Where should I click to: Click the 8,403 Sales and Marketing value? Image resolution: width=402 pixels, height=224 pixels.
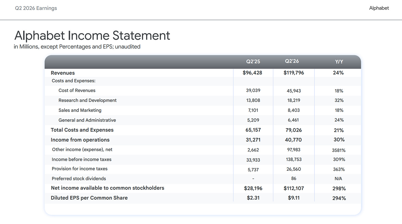pos(293,110)
